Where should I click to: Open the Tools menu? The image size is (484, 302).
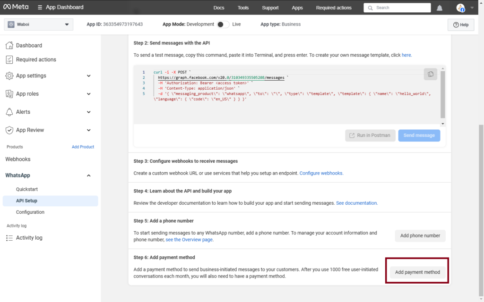click(x=243, y=8)
